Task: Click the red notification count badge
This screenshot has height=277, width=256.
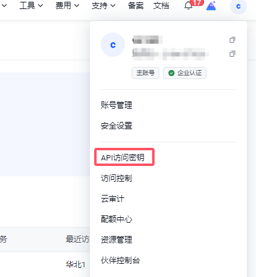Action: point(197,2)
